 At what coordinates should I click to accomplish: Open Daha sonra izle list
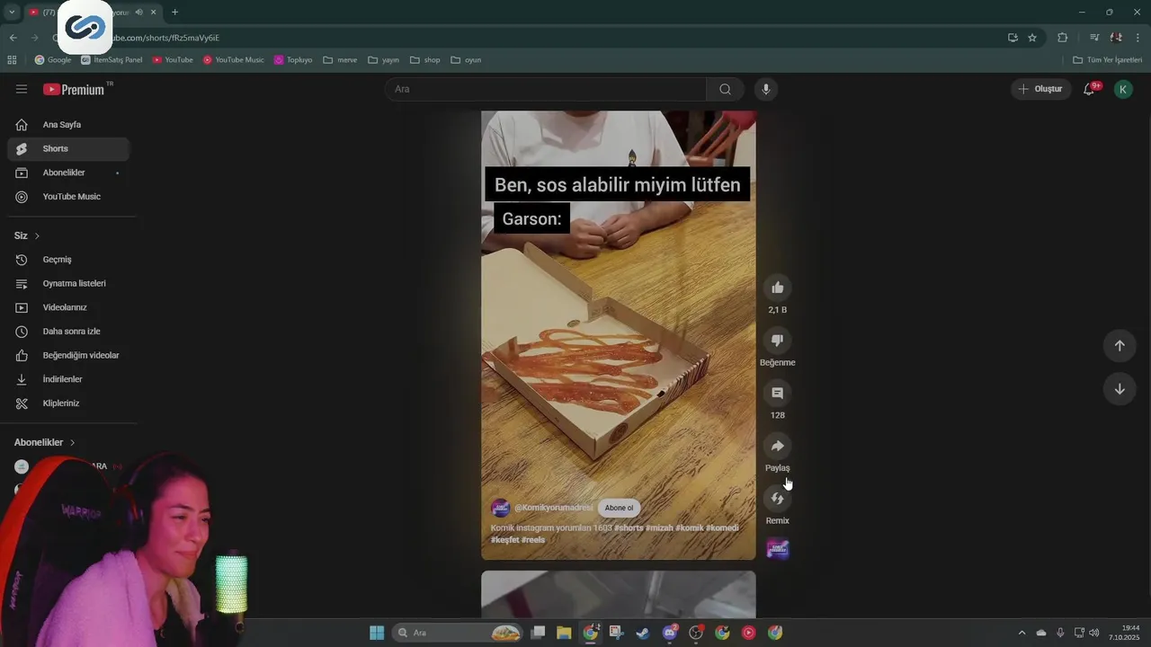68,332
